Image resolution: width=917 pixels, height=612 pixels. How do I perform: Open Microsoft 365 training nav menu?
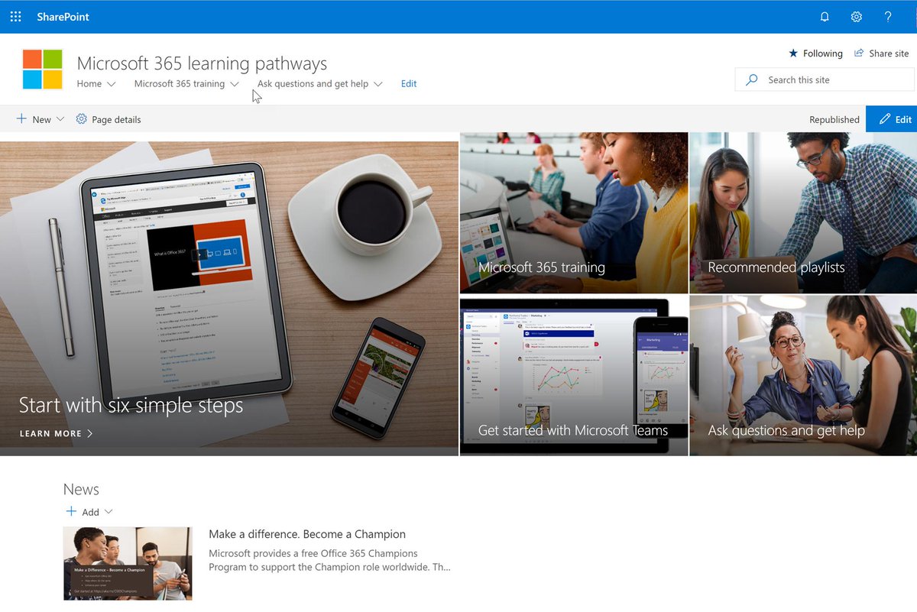pos(180,84)
